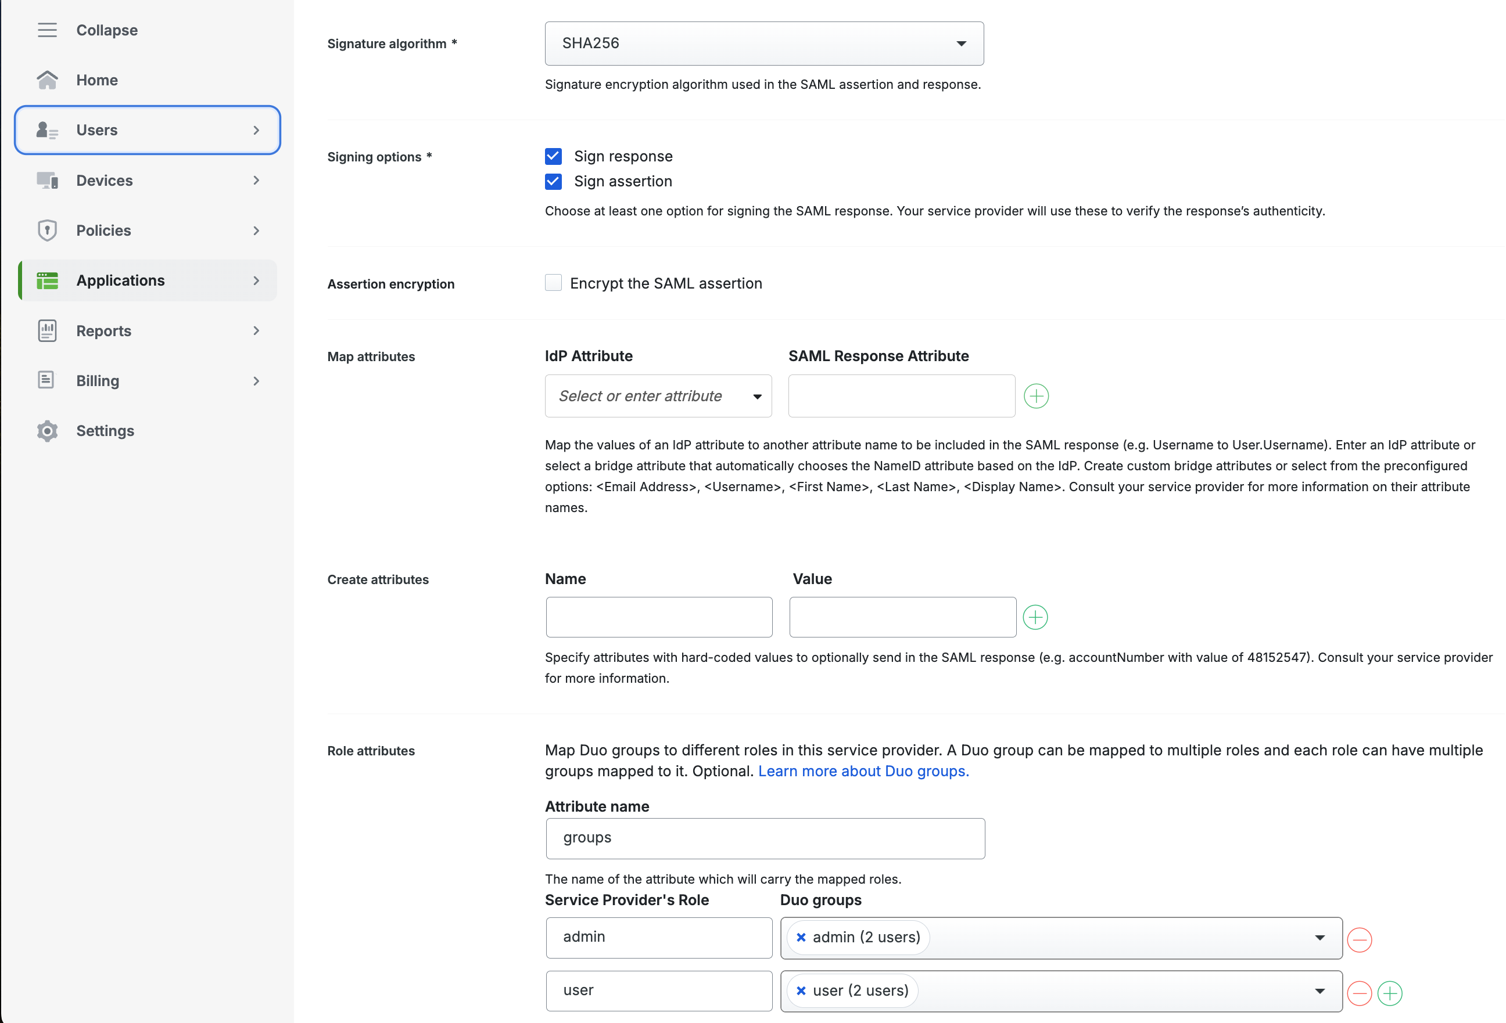Screen dimensions: 1506x1023
Task: Remove the user role mapping row
Action: [1359, 993]
